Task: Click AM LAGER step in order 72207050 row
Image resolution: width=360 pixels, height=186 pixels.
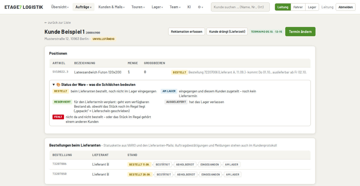Action: (232, 175)
